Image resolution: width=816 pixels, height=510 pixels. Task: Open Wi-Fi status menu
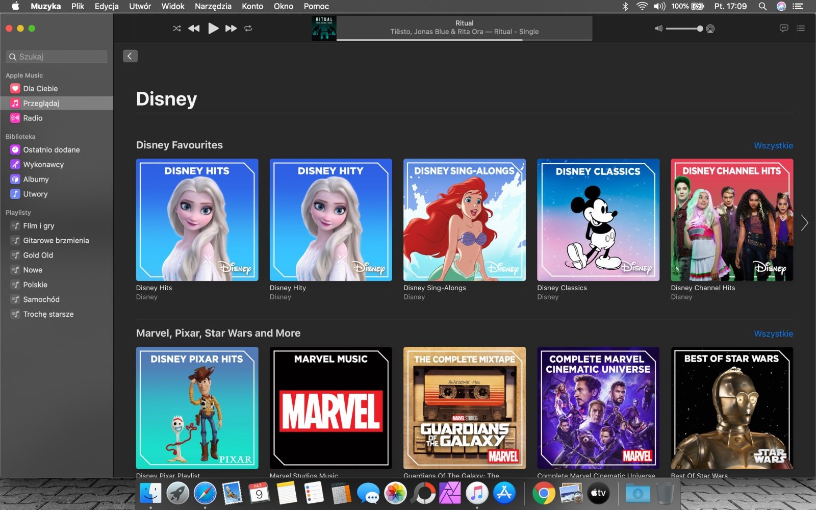pyautogui.click(x=642, y=6)
